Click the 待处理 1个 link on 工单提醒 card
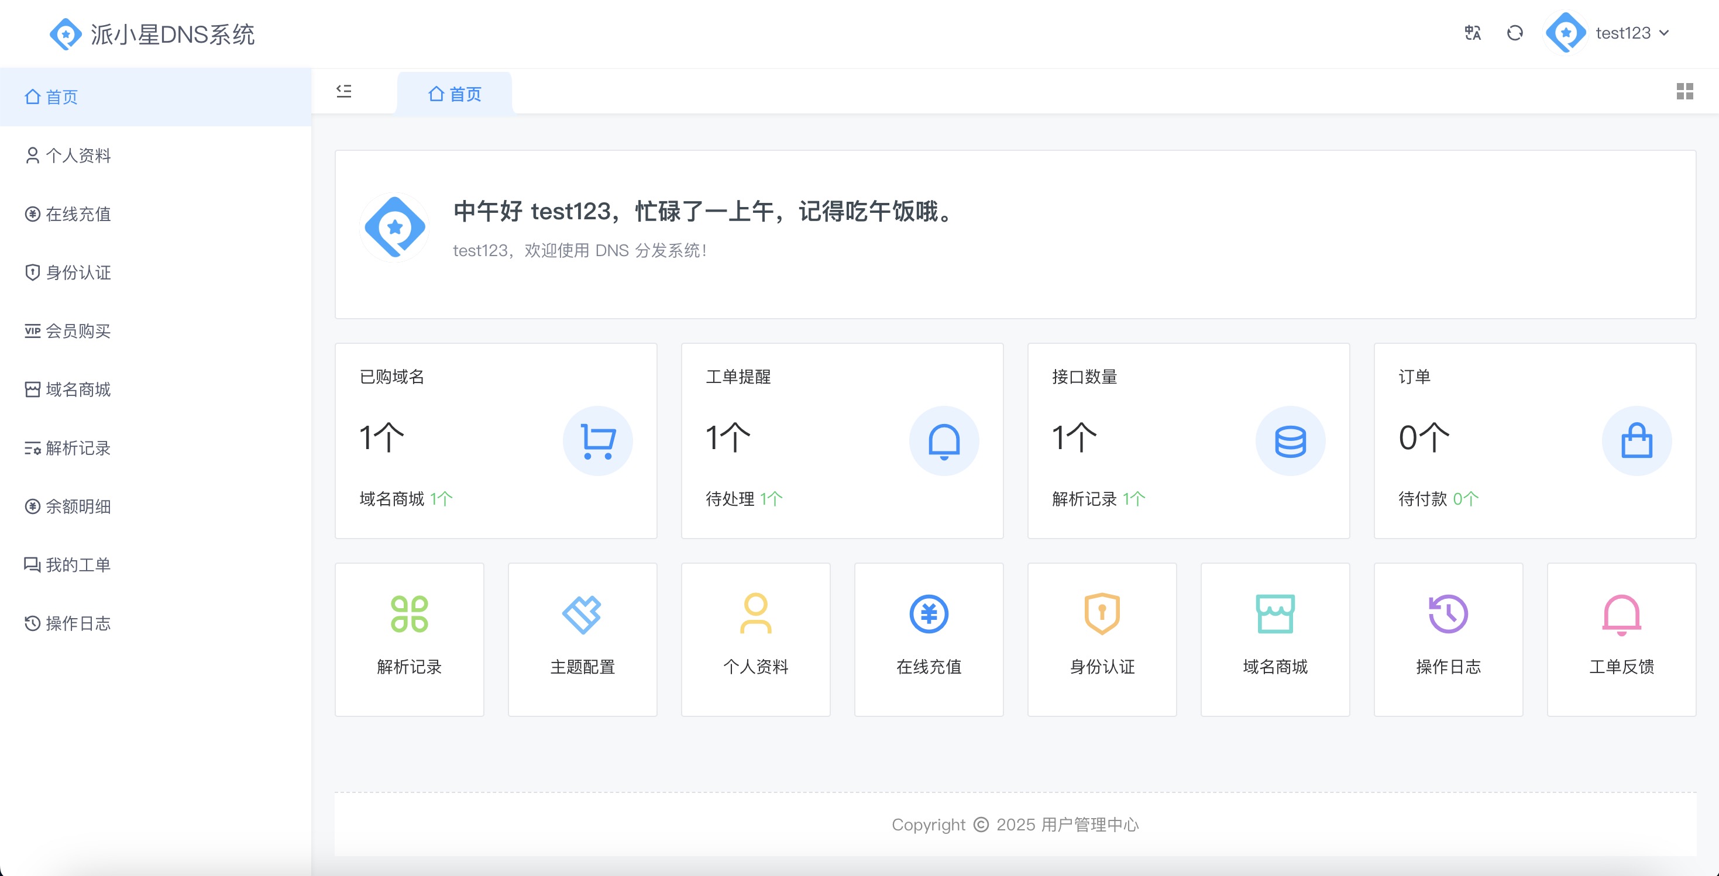 coord(744,499)
